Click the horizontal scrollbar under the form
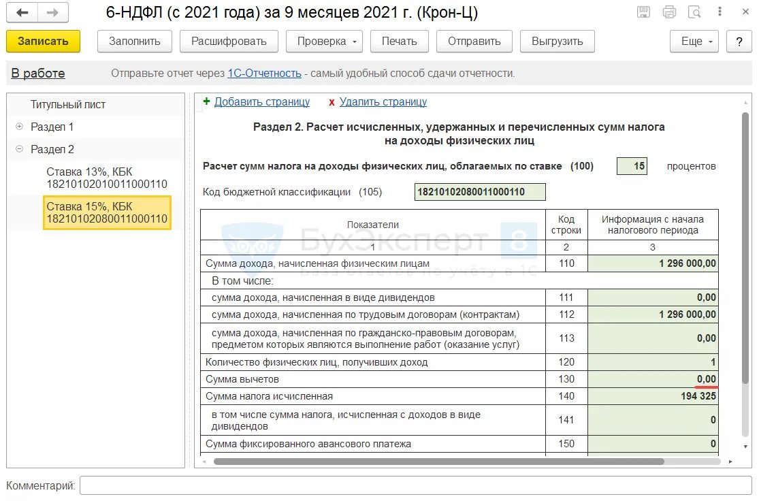This screenshot has height=501, width=759. click(x=438, y=462)
